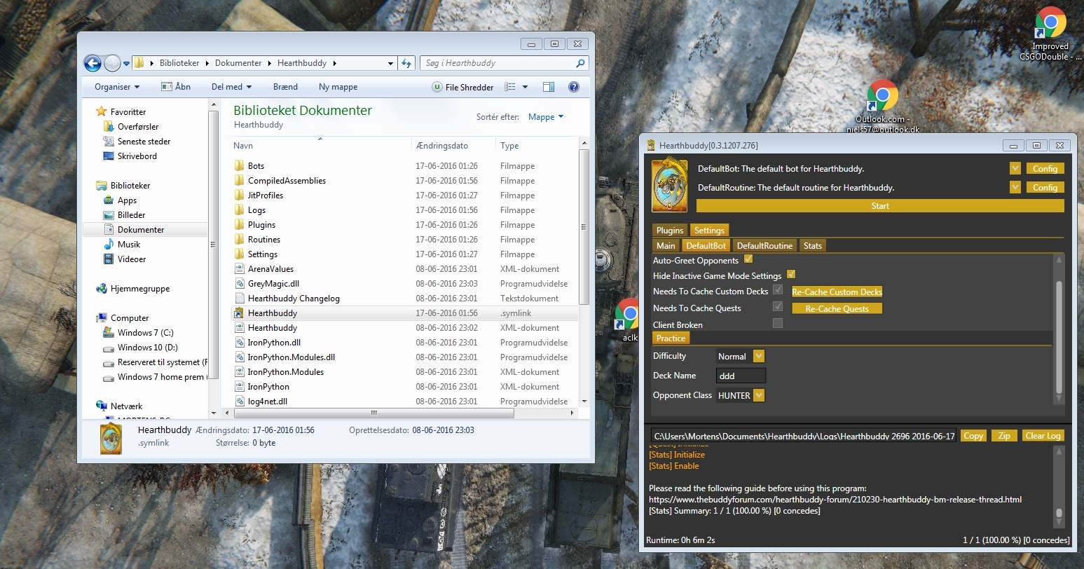
Task: Select the CompiledAssemblies folder name
Action: click(287, 181)
